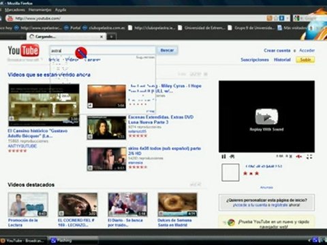Click the YouTube favicon in the address bar
This screenshot has height=245, width=327.
tap(10, 18)
